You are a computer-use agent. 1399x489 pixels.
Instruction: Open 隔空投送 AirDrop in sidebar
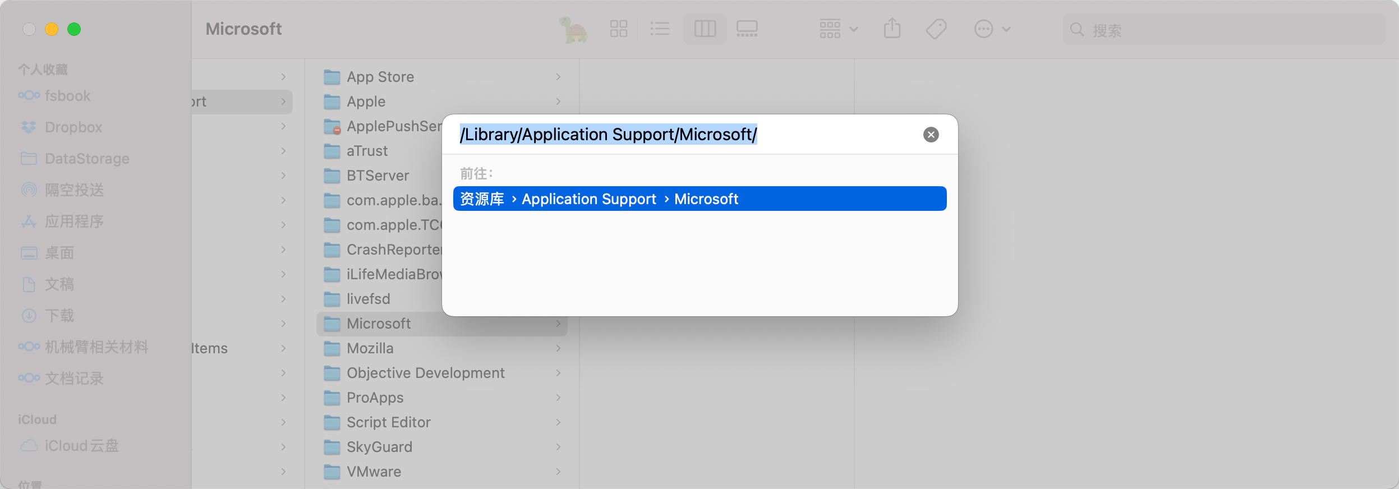click(x=62, y=190)
